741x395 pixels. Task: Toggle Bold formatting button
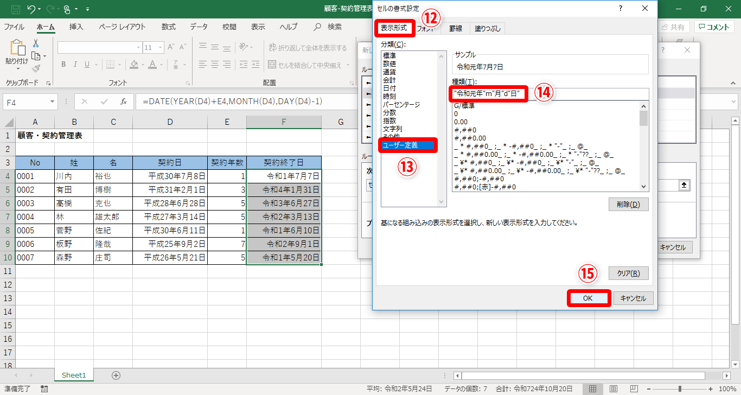63,65
